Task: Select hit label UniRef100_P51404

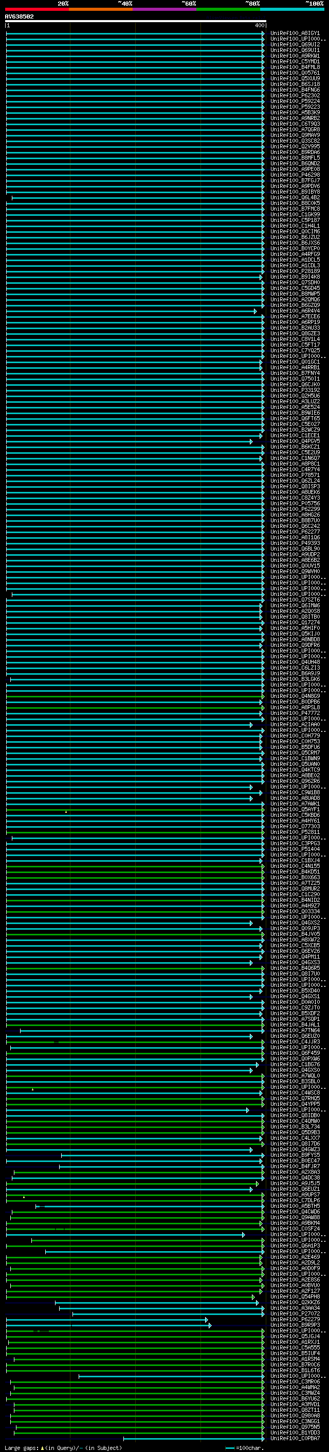Action: [295, 849]
